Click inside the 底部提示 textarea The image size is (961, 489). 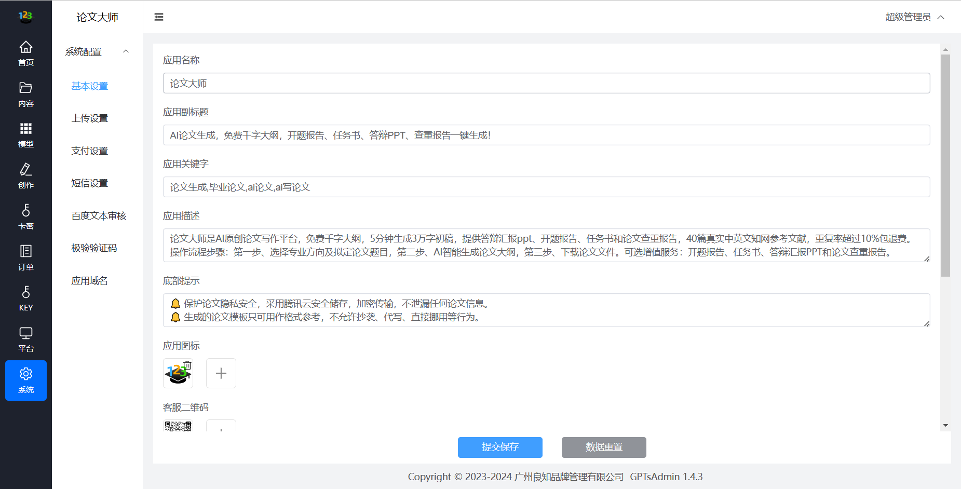[546, 310]
